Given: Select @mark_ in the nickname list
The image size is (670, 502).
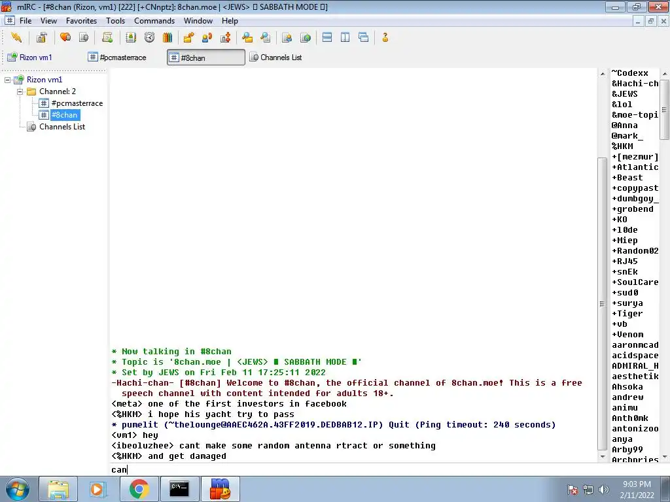Looking at the screenshot, I should click(627, 136).
